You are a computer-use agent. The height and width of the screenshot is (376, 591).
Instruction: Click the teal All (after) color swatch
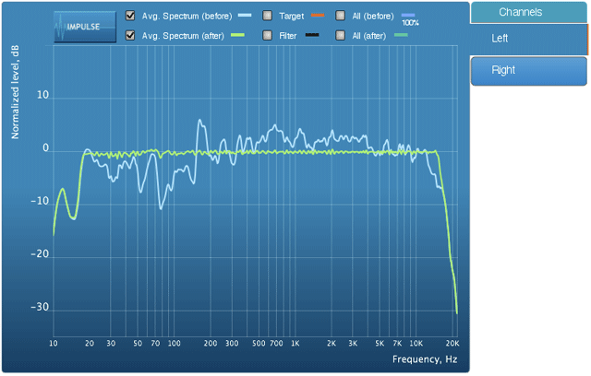pos(401,35)
